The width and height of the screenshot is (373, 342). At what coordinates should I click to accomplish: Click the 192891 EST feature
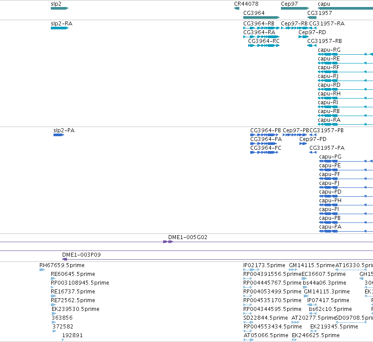(x=63, y=340)
